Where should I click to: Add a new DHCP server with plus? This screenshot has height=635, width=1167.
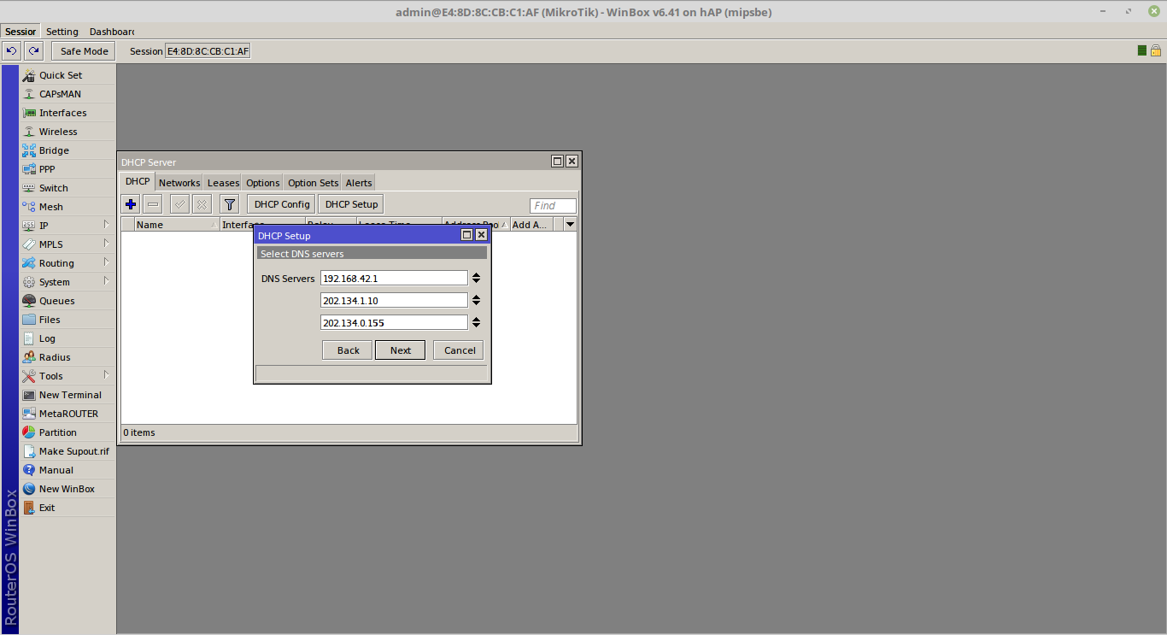(131, 204)
